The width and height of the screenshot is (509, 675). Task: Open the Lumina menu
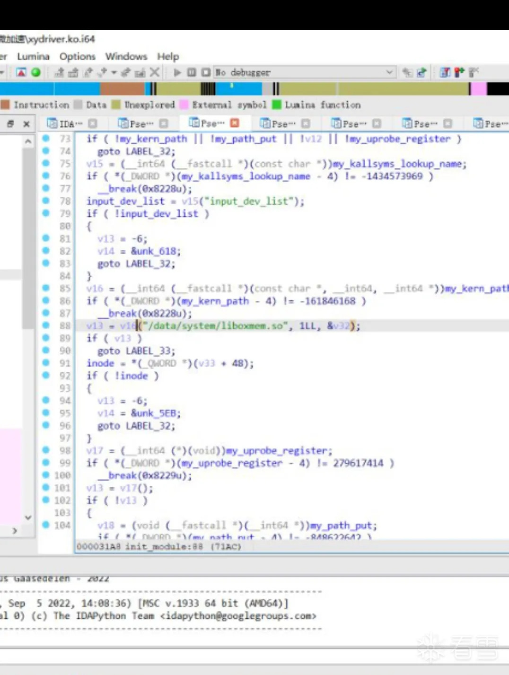pos(33,56)
